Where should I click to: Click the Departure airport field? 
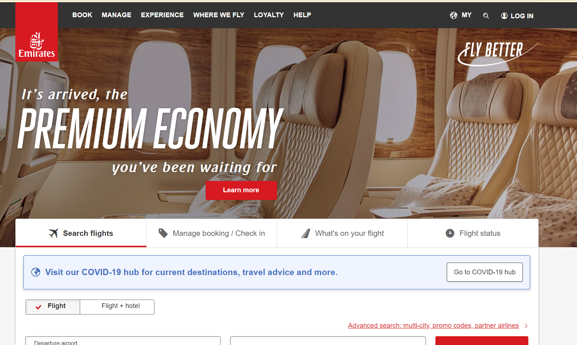pyautogui.click(x=123, y=341)
